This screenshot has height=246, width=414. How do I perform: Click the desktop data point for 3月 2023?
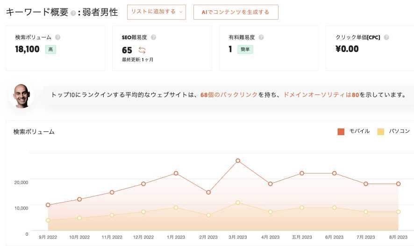tap(238, 203)
